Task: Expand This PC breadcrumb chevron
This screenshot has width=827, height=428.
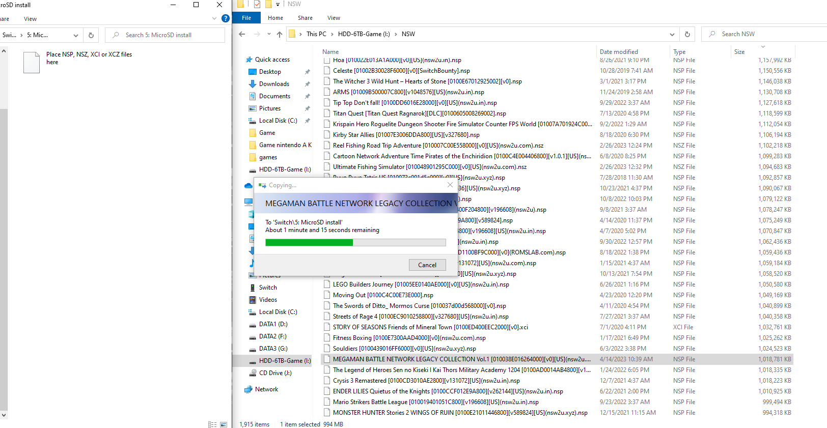Action: [332, 34]
